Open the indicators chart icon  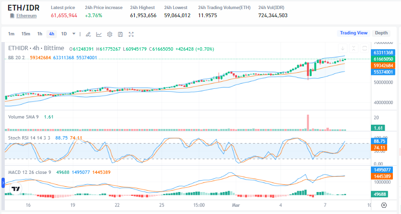pos(99,34)
